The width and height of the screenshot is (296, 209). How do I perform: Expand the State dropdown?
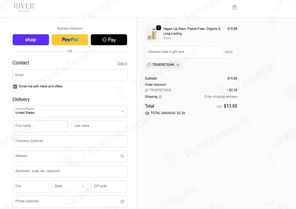coord(70,186)
